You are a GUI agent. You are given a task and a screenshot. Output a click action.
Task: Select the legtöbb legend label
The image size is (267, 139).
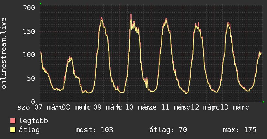pos(33,121)
